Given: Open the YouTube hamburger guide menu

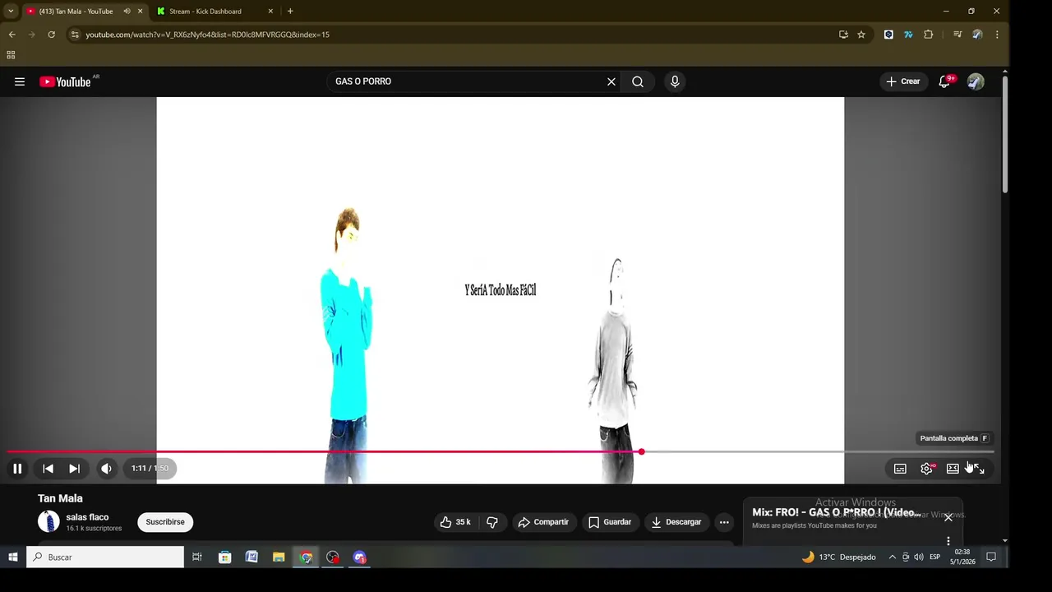Looking at the screenshot, I should [x=20, y=81].
